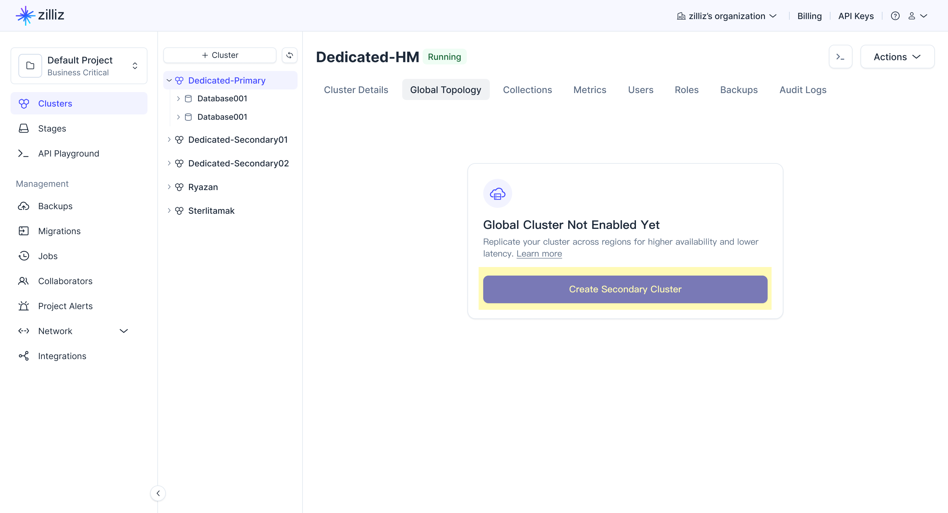Expand the Dedicated-Secondary01 cluster node
Screen dimensions: 948x513
tap(169, 140)
